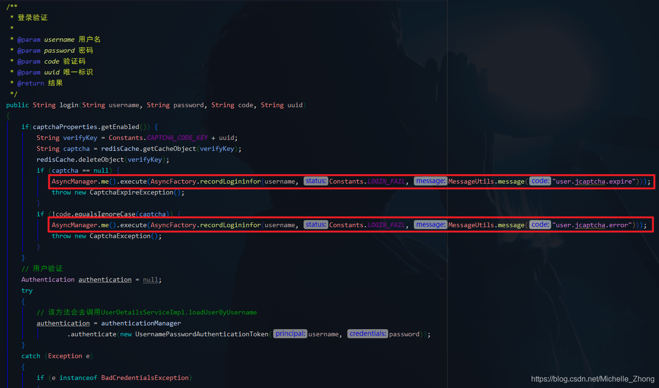
Task: Click status: hint on the expire line
Action: [x=316, y=181]
